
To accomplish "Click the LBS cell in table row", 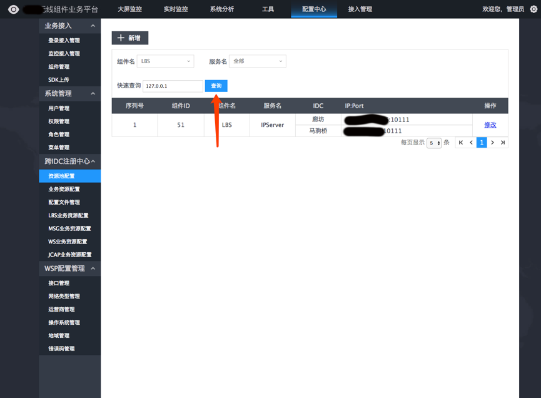I will (x=226, y=125).
